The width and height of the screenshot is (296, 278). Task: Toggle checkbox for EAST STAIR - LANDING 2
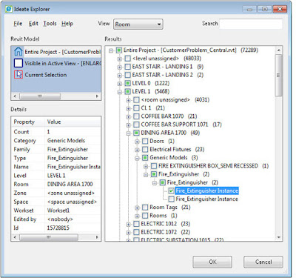pyautogui.click(x=127, y=75)
